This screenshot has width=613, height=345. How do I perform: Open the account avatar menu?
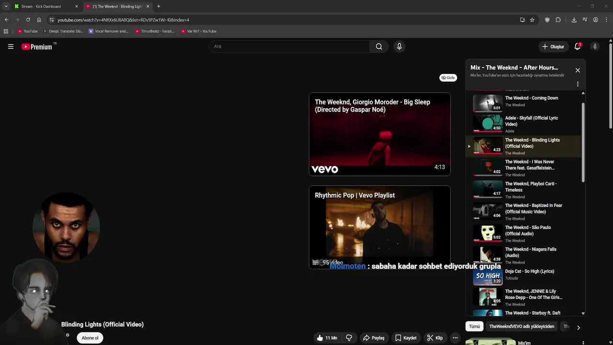(x=595, y=46)
